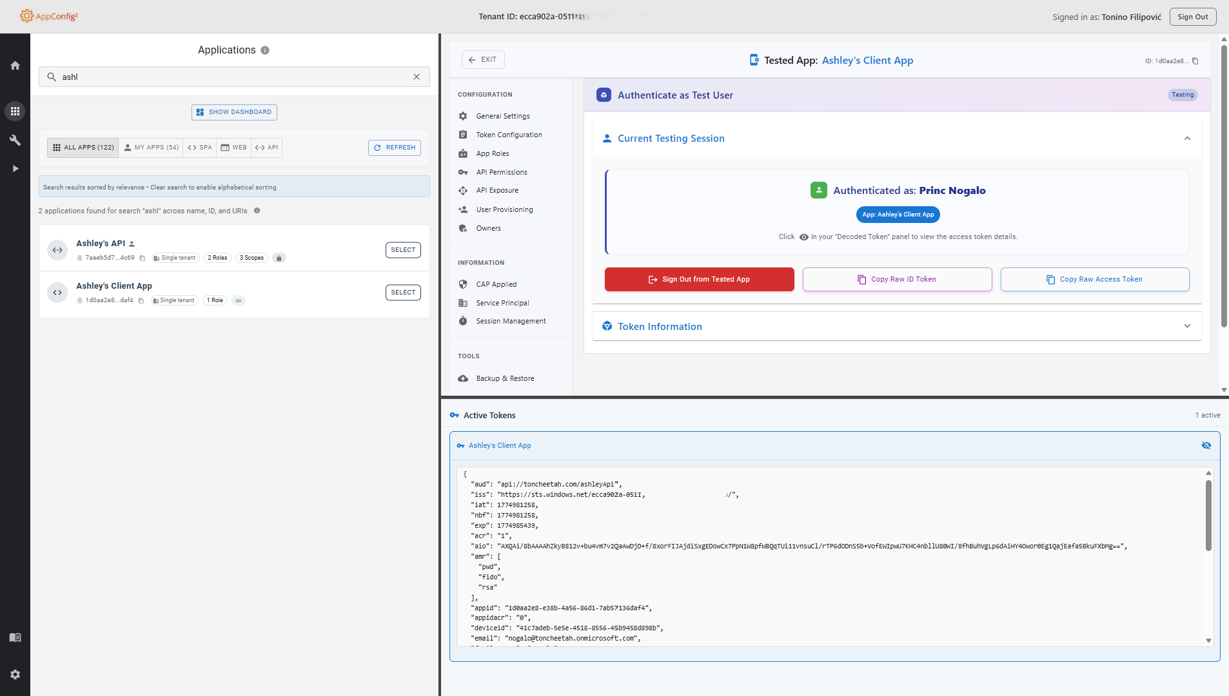Filter by My Apps (54)
1229x696 pixels.
pyautogui.click(x=151, y=148)
